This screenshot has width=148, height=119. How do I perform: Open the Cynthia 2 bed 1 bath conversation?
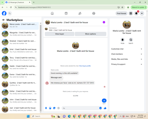[x=20, y=84]
